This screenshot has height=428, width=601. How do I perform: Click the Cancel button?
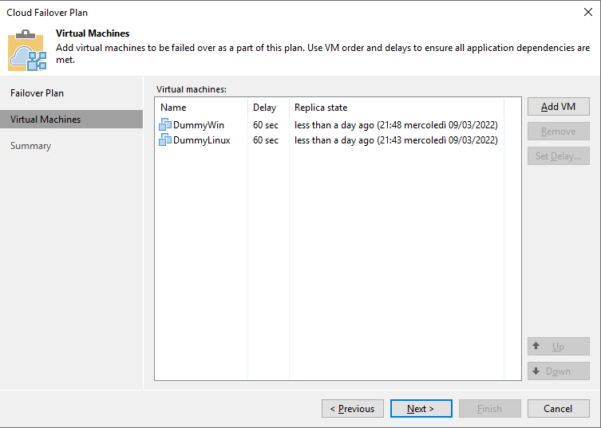(559, 409)
